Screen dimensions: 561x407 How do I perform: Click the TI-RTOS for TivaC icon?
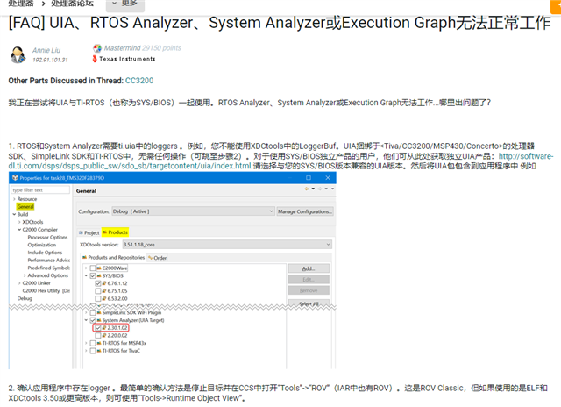click(99, 351)
